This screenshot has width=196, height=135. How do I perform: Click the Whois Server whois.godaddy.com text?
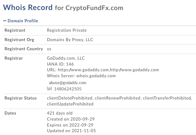(x=81, y=76)
